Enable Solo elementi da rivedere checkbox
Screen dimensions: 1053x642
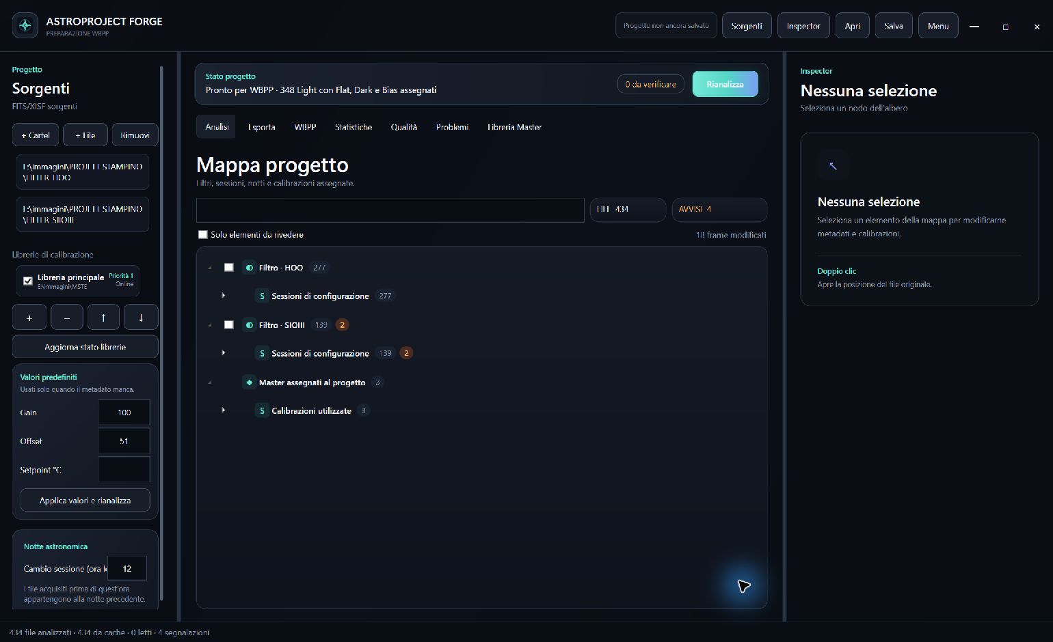[202, 234]
